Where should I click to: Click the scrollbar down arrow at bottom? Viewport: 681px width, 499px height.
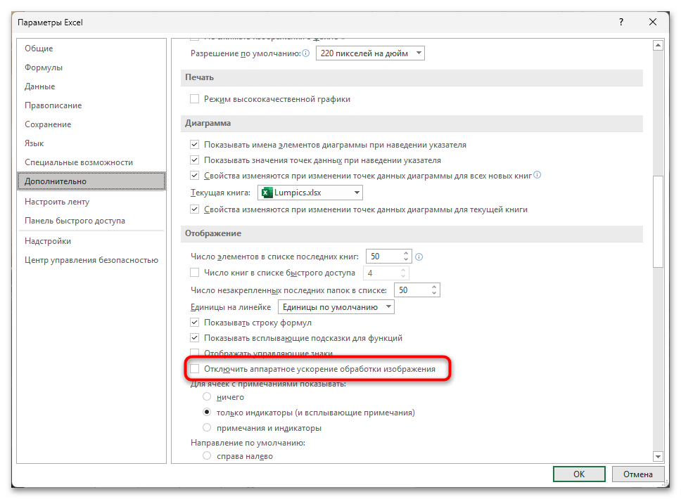658,455
